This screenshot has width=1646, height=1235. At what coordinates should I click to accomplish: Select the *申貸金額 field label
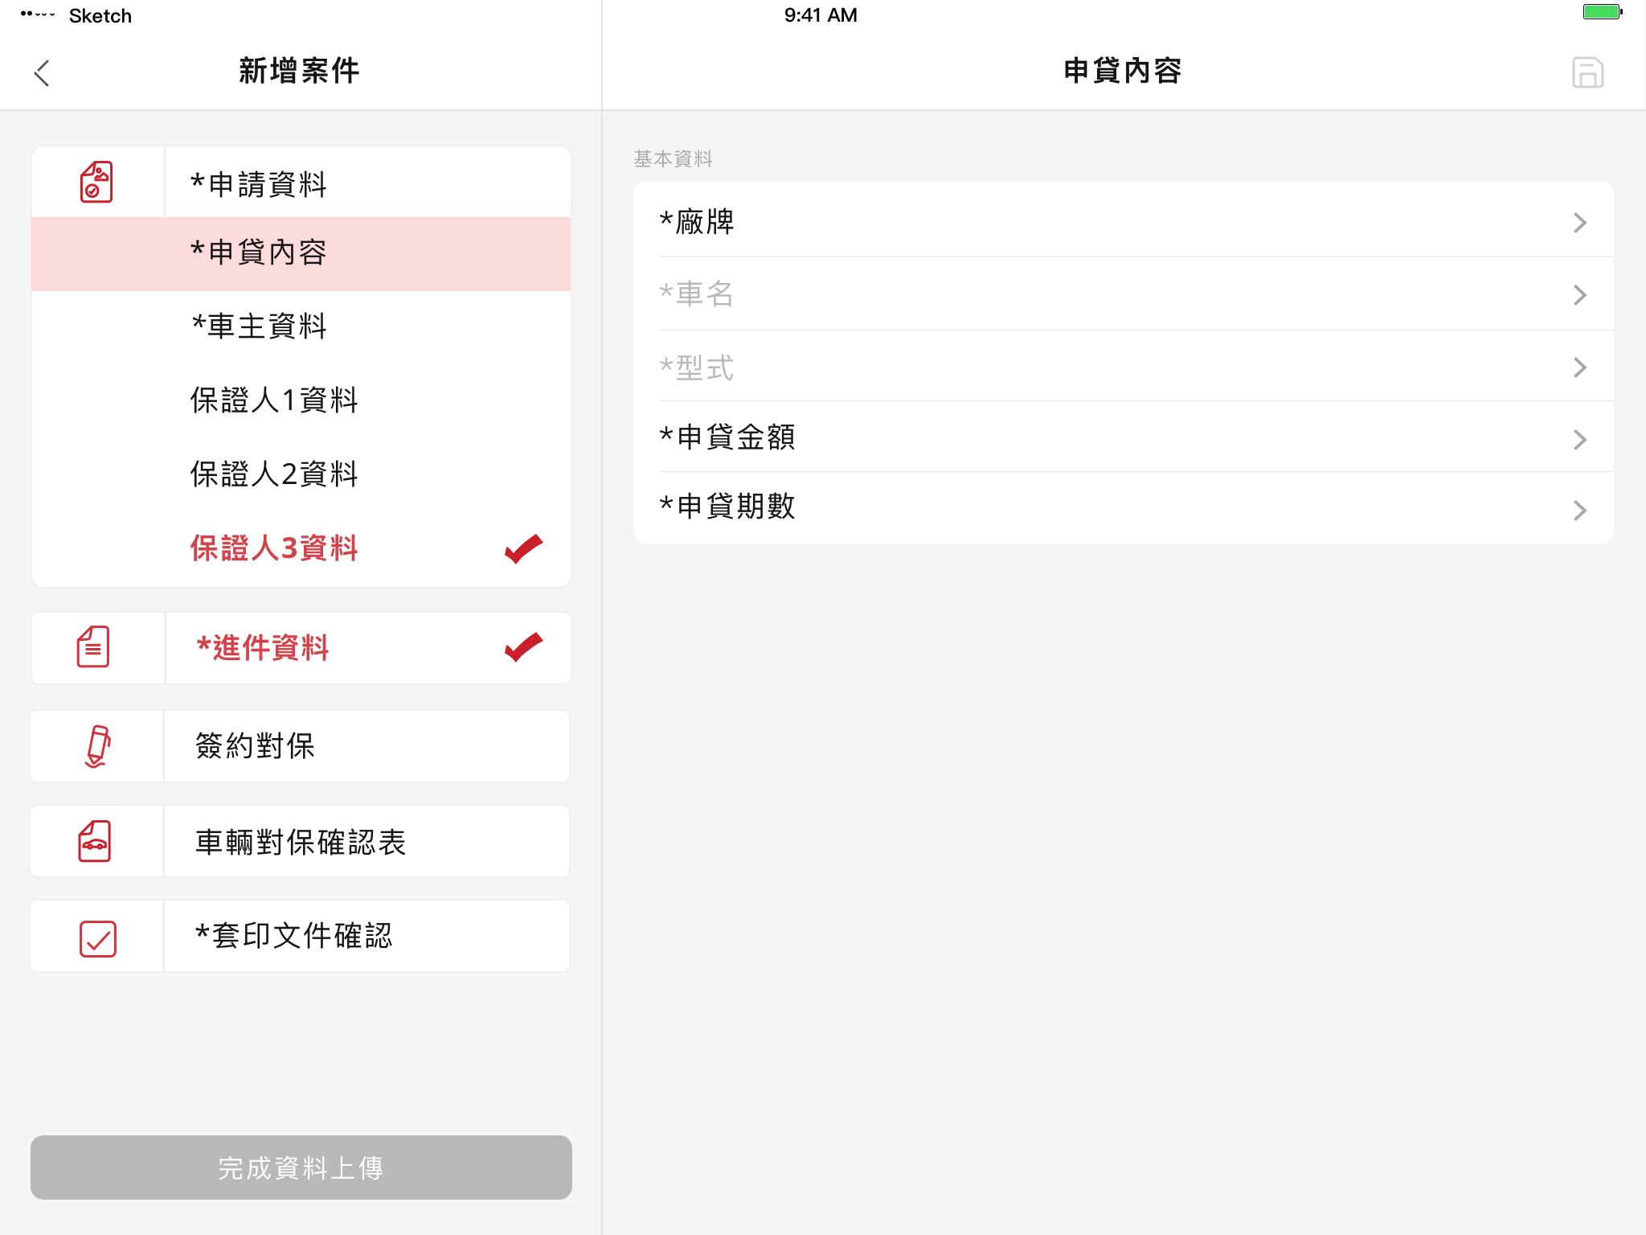pyautogui.click(x=727, y=437)
